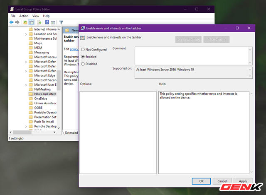
Task: Click the Push To Install folder icon
Action: (31, 121)
